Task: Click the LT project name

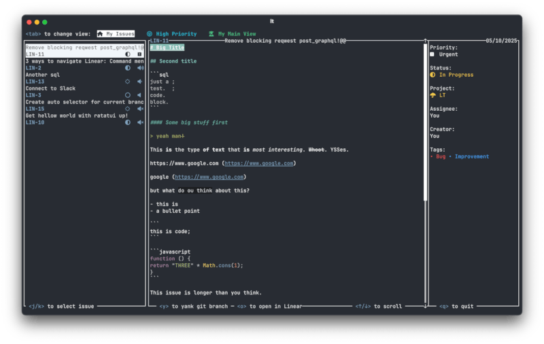Action: point(443,95)
